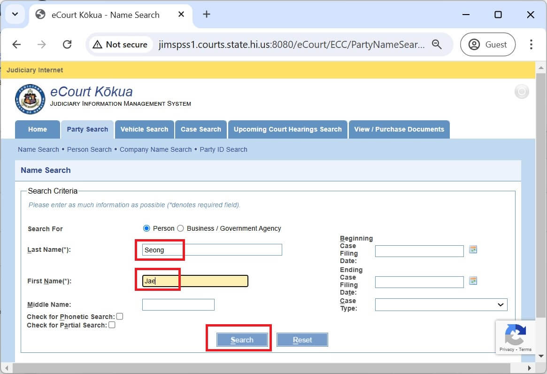Switch to the Vehicle Search tab
547x374 pixels.
pos(145,130)
